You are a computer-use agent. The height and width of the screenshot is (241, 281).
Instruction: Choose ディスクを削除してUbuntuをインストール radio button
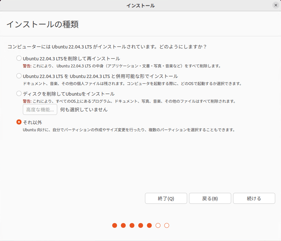pyautogui.click(x=19, y=93)
